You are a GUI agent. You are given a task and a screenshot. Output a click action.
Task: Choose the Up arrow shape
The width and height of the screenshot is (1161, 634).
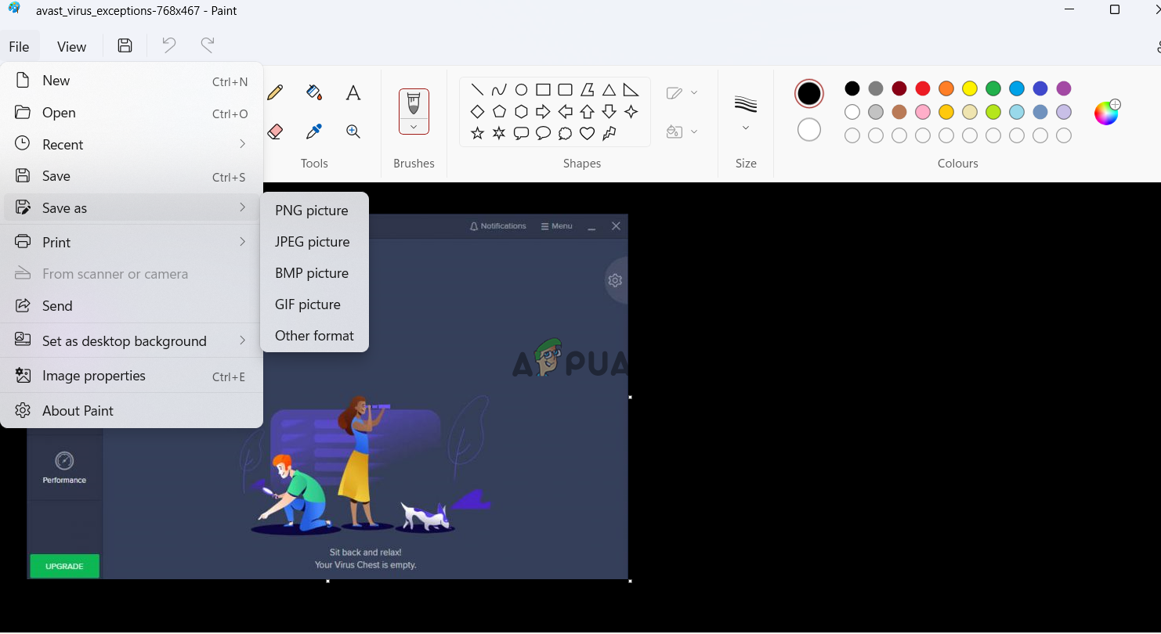[587, 112]
